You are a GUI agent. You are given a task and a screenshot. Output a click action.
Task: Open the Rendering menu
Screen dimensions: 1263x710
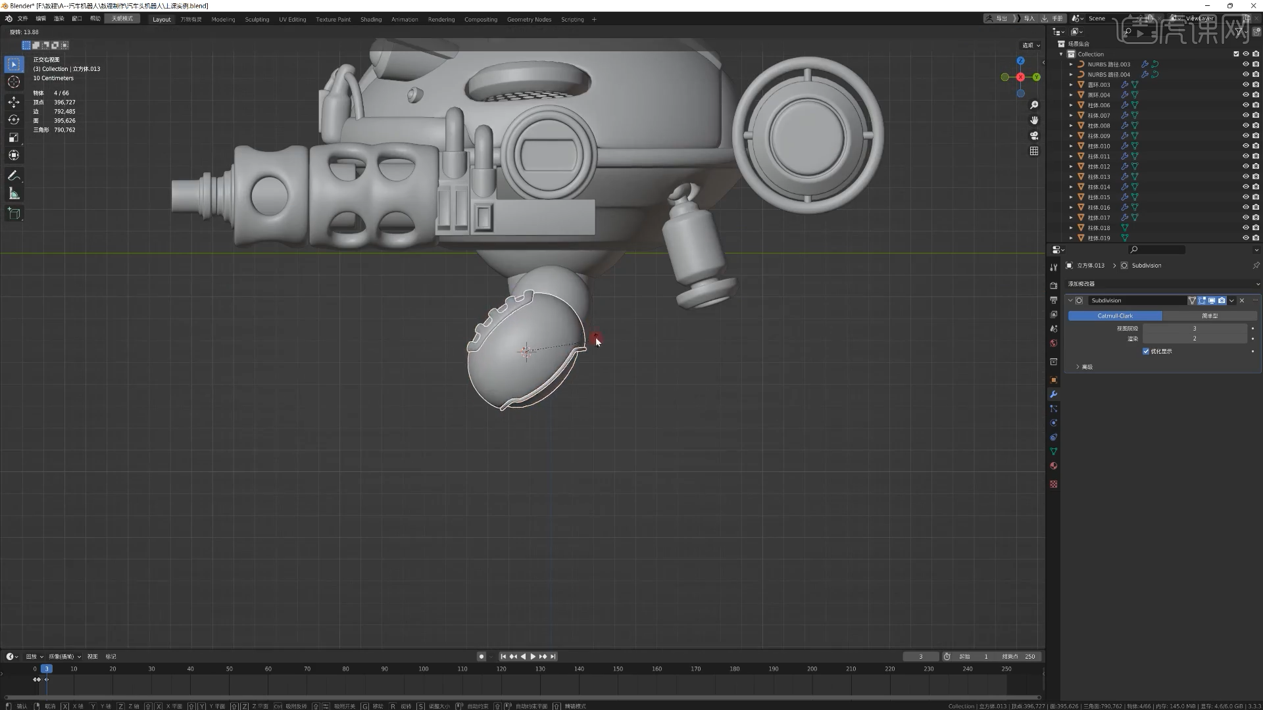coord(441,19)
